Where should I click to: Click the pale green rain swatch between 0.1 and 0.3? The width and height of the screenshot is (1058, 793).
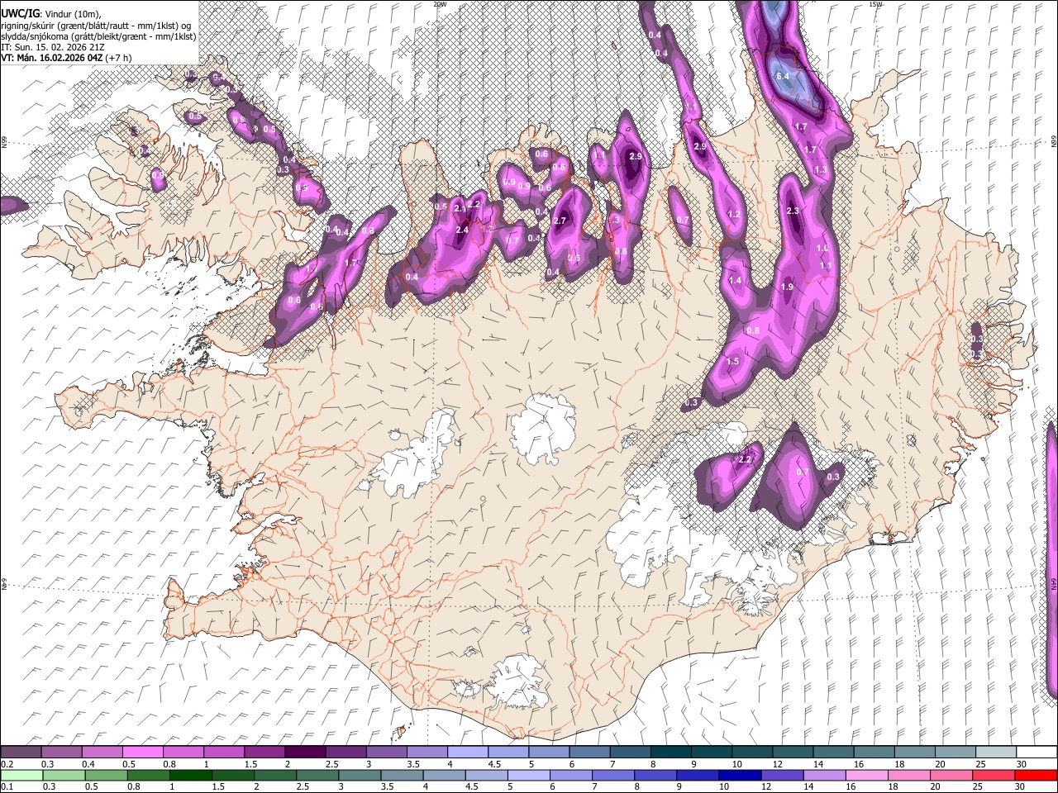click(x=21, y=776)
